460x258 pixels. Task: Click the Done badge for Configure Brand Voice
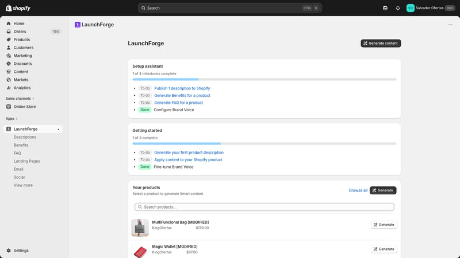[145, 110]
